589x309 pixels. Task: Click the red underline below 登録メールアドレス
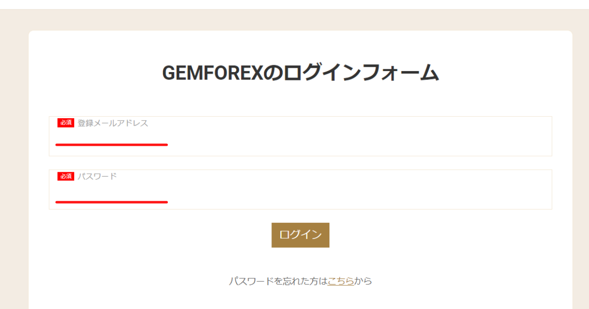click(x=112, y=145)
